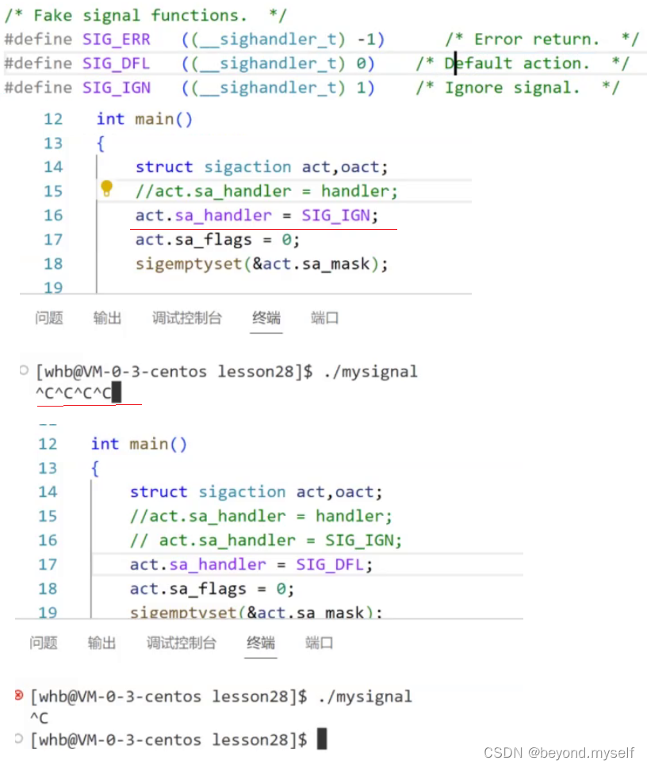Click line number 18 in upper editor
The width and height of the screenshot is (647, 768).
point(53,264)
